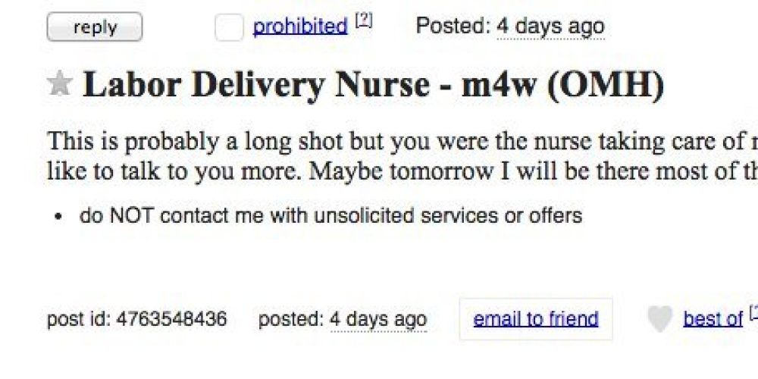Click the bullet point before the contact notice

[x=58, y=217]
